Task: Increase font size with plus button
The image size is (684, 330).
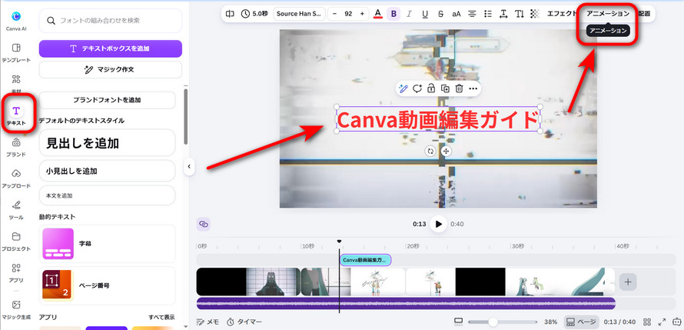Action: pos(362,14)
